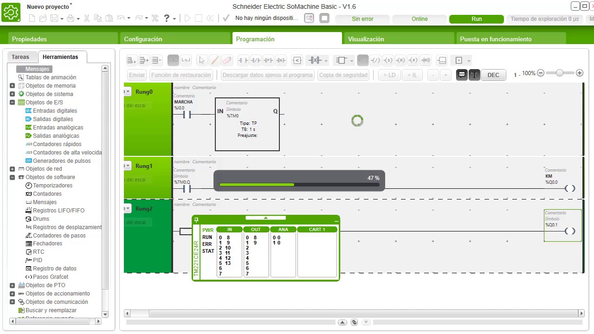Open the Rung0 dropdown arrow

pos(128,91)
